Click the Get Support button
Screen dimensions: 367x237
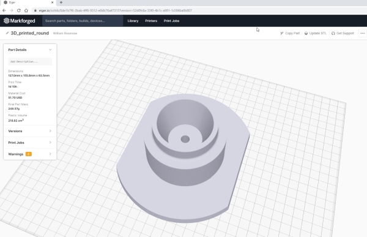pos(343,33)
